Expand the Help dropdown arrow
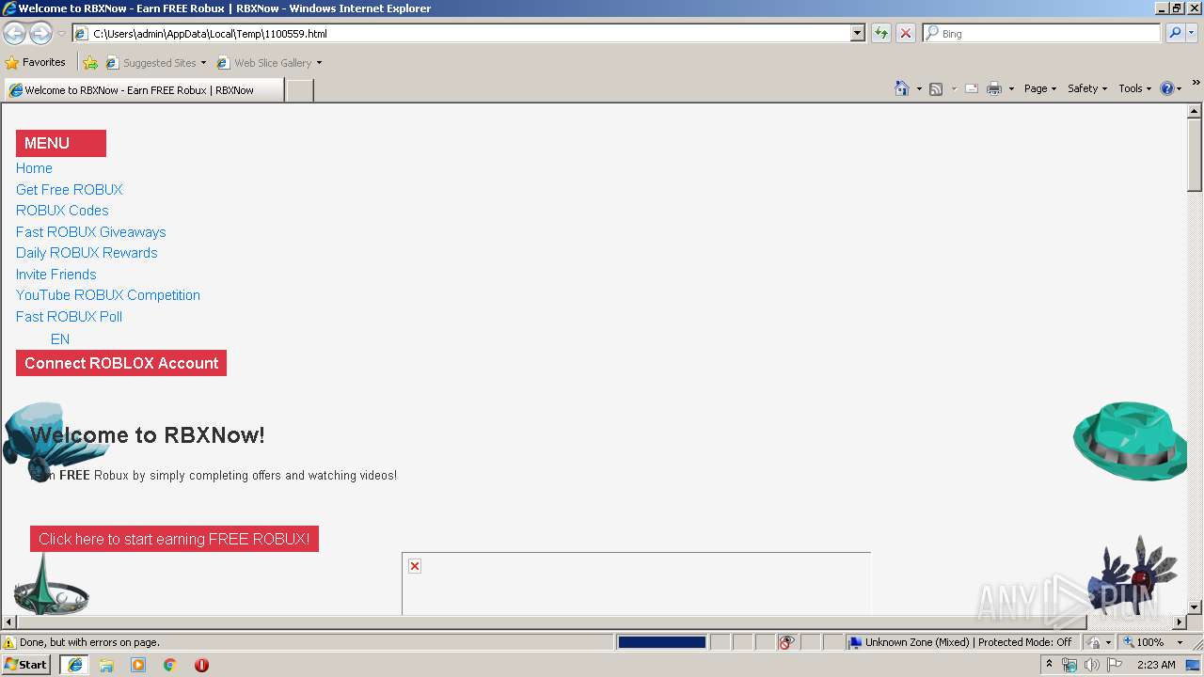The width and height of the screenshot is (1204, 677). click(1180, 88)
